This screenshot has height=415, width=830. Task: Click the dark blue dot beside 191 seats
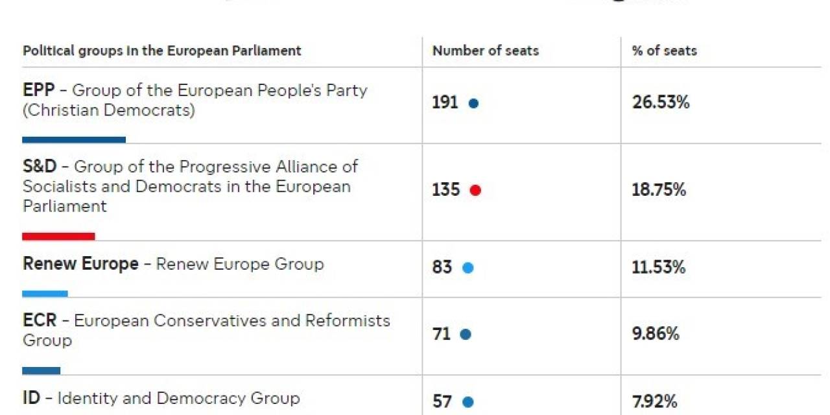pos(473,103)
